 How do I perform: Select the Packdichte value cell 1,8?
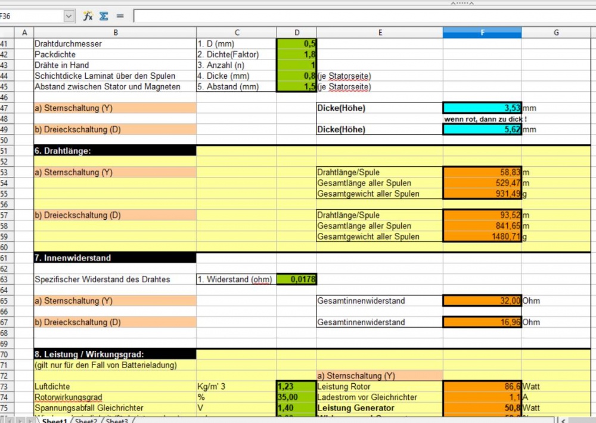tap(297, 54)
